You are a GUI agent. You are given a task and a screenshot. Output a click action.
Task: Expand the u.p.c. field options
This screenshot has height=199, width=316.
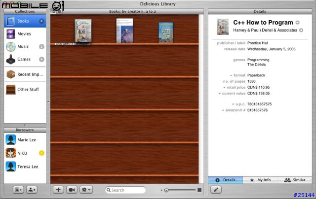[x=233, y=104]
